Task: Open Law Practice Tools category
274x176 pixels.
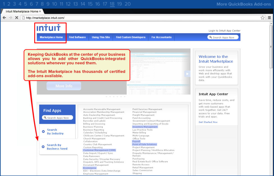Action: [x=143, y=130]
